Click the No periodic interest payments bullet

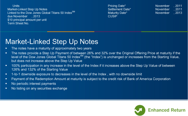pos(34,84)
